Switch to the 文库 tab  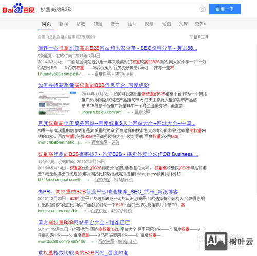click(183, 24)
